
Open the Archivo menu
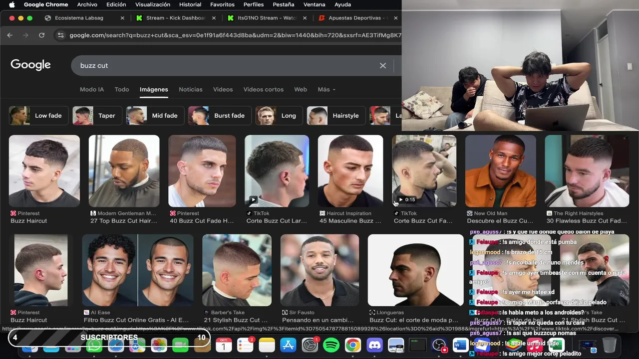click(x=87, y=4)
